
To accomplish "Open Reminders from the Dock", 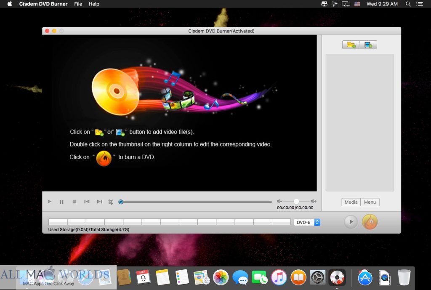I will pyautogui.click(x=182, y=277).
